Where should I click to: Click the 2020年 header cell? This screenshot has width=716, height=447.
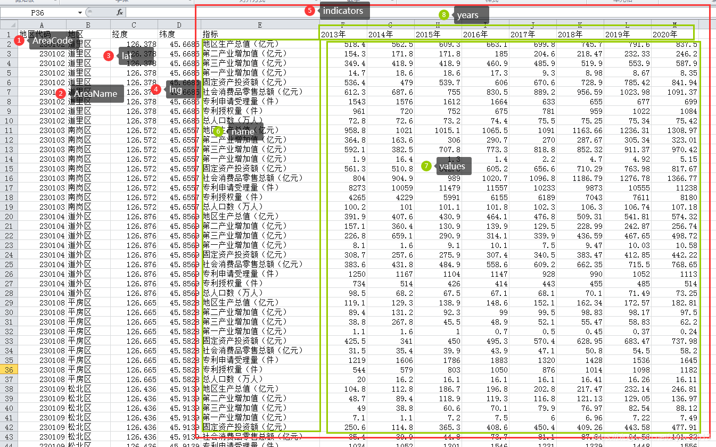coord(675,34)
